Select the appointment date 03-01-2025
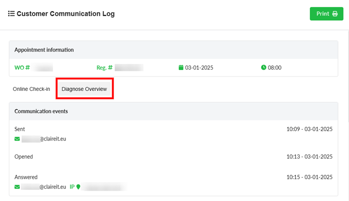This screenshot has width=349, height=201. pyautogui.click(x=199, y=68)
